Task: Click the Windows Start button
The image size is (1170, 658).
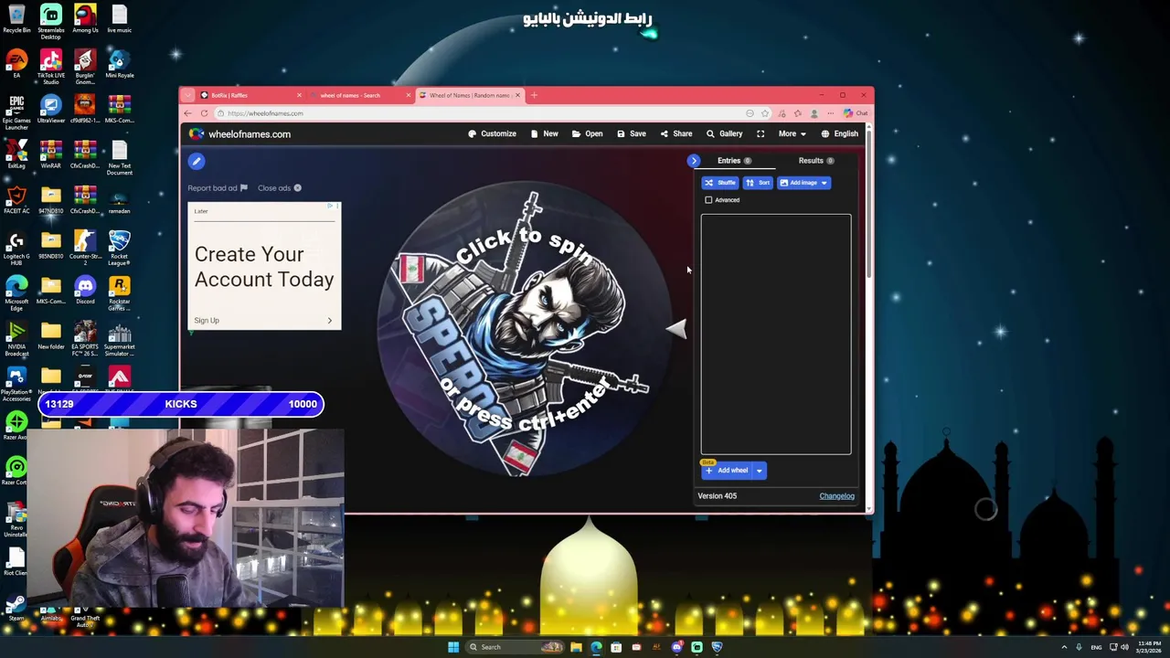Action: click(x=452, y=647)
